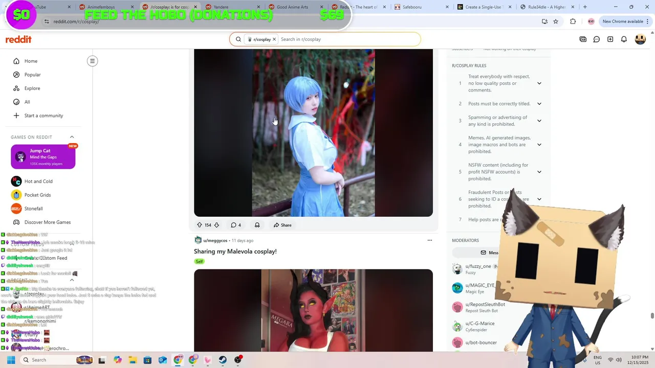Screen dimensions: 655x368
Task: Open moderator u/RepostSleuthBot profile
Action: pyautogui.click(x=485, y=304)
